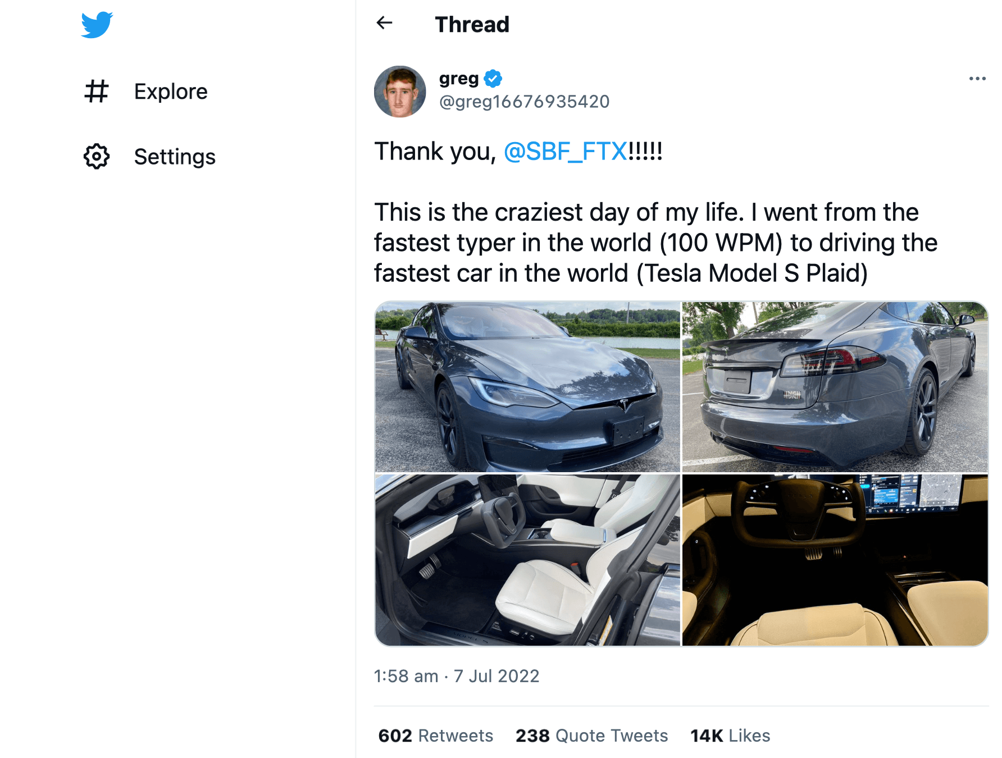Click the @greg16676935420 handle

click(x=524, y=102)
